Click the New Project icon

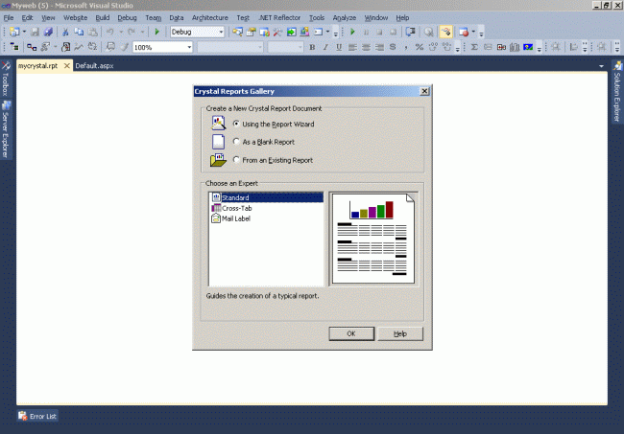[14, 32]
